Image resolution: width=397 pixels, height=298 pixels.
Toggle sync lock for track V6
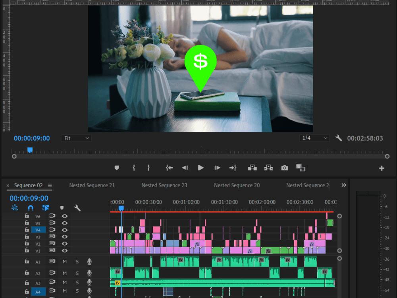52,216
